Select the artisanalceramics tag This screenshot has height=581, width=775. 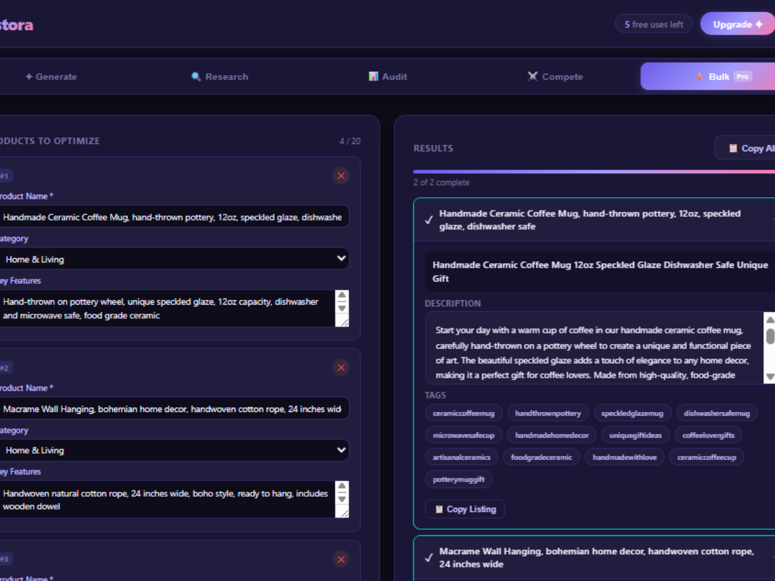462,457
